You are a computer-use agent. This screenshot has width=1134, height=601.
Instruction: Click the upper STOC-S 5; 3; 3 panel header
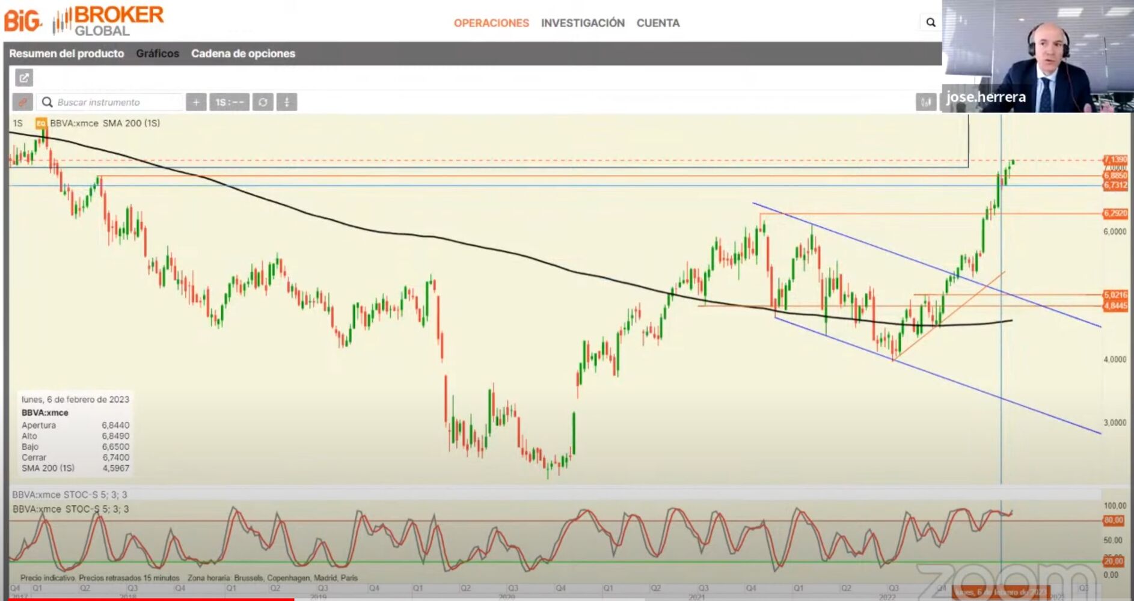click(x=70, y=495)
